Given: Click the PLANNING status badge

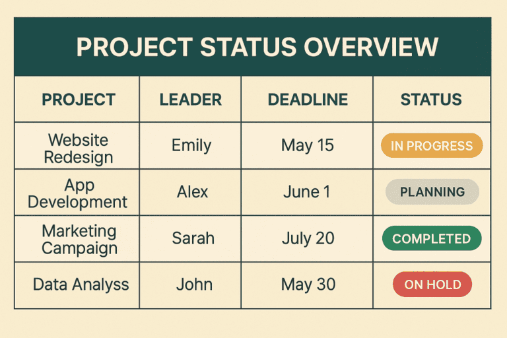Looking at the screenshot, I should coord(432,192).
